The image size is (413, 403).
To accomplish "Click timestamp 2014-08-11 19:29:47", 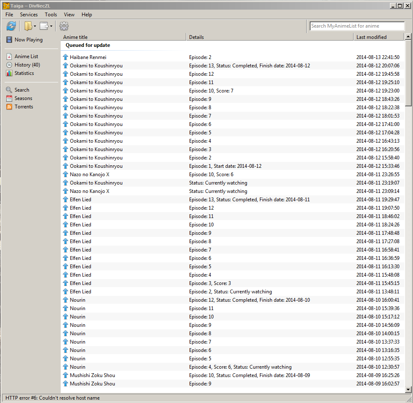I will pyautogui.click(x=378, y=199).
